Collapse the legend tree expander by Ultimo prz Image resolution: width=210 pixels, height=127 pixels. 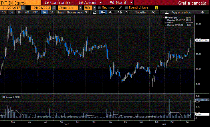(164, 17)
